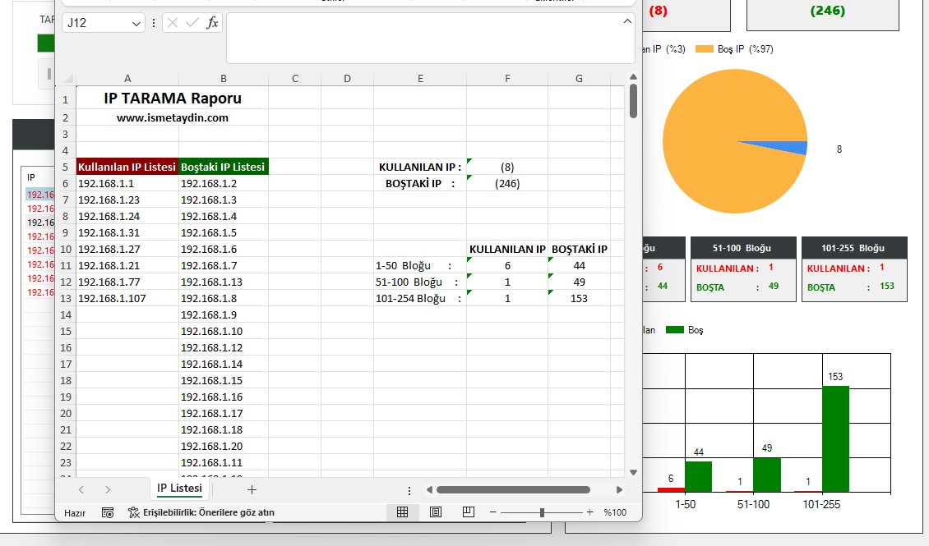Click the %100 zoom level button
929x546 pixels.
(615, 512)
